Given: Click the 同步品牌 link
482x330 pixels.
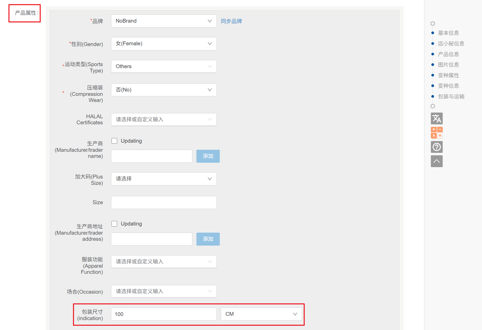Looking at the screenshot, I should (x=231, y=21).
